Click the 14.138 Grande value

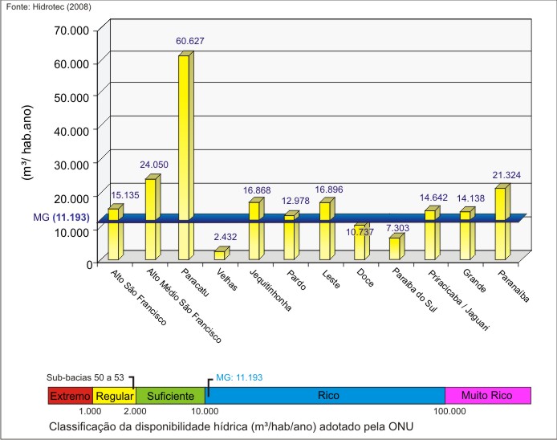click(470, 198)
